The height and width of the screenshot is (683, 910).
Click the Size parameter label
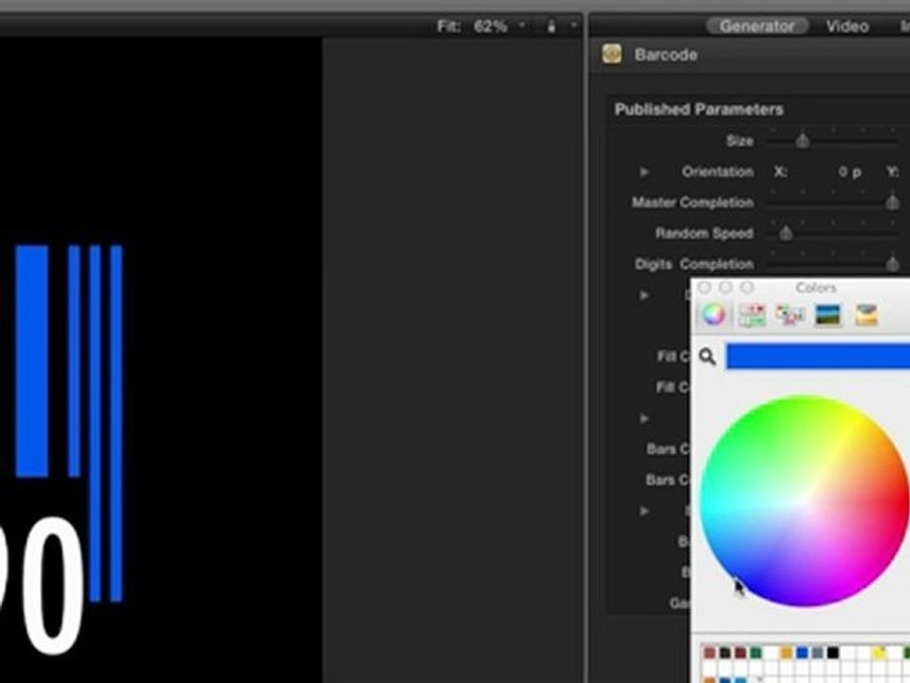(x=739, y=140)
